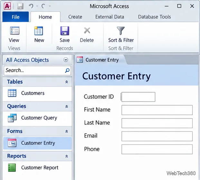
Task: Collapse the Queries group
Action: click(x=67, y=106)
